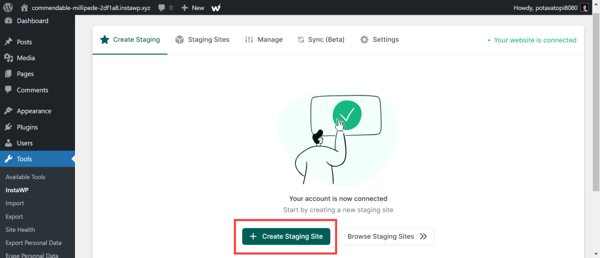Click the plus icon beside New
This screenshot has width=600, height=258.
(x=185, y=8)
